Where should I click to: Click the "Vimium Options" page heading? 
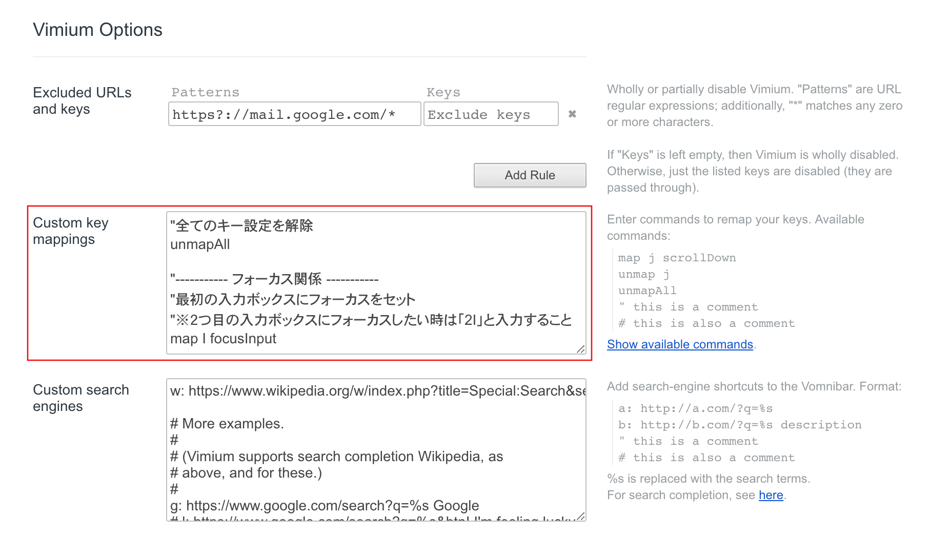click(97, 30)
